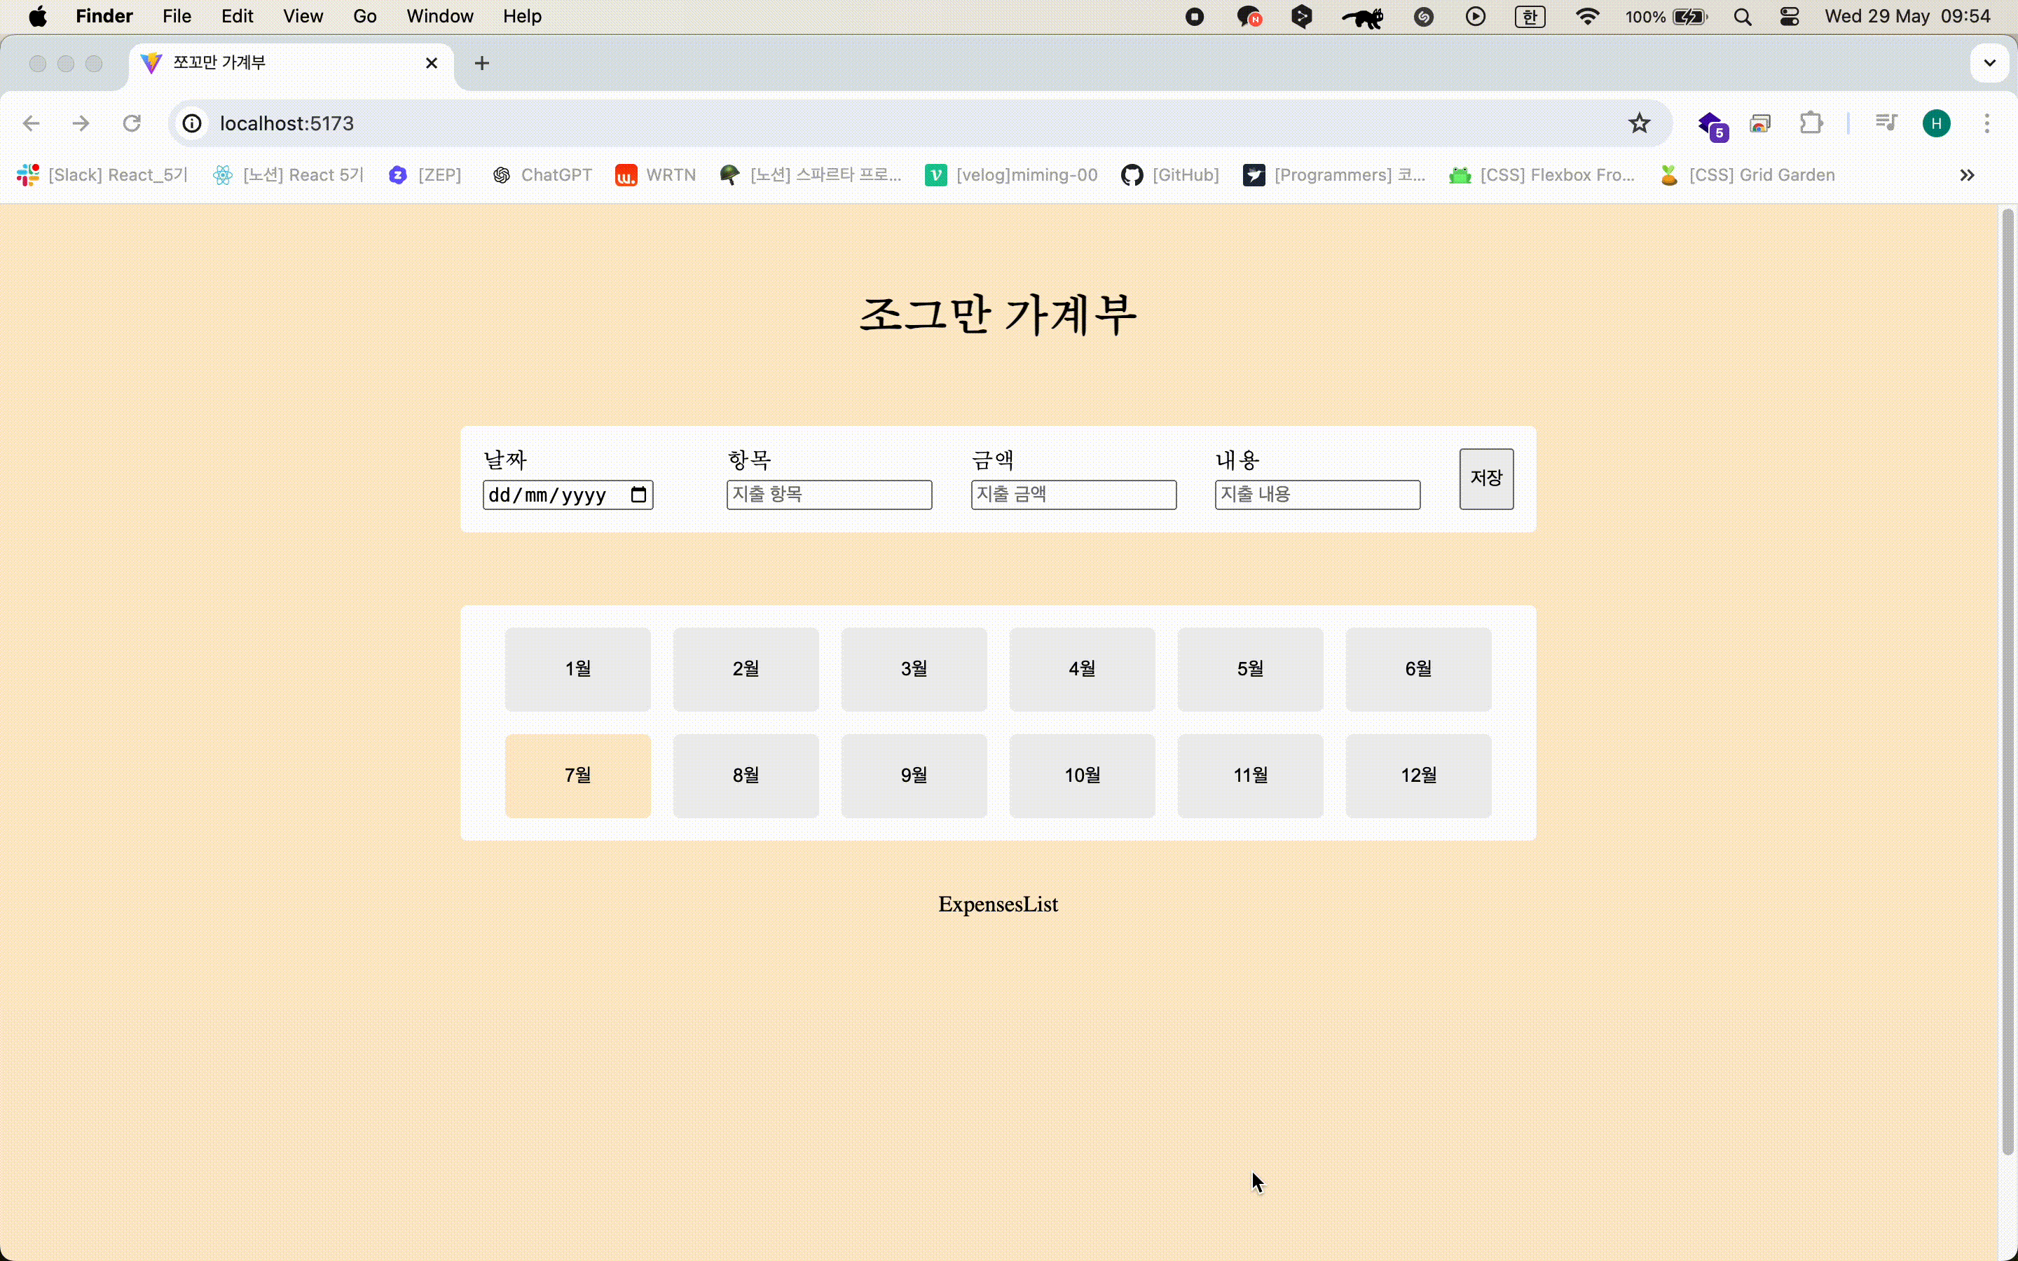
Task: Open the date picker in the 날짜 field
Action: pyautogui.click(x=639, y=494)
